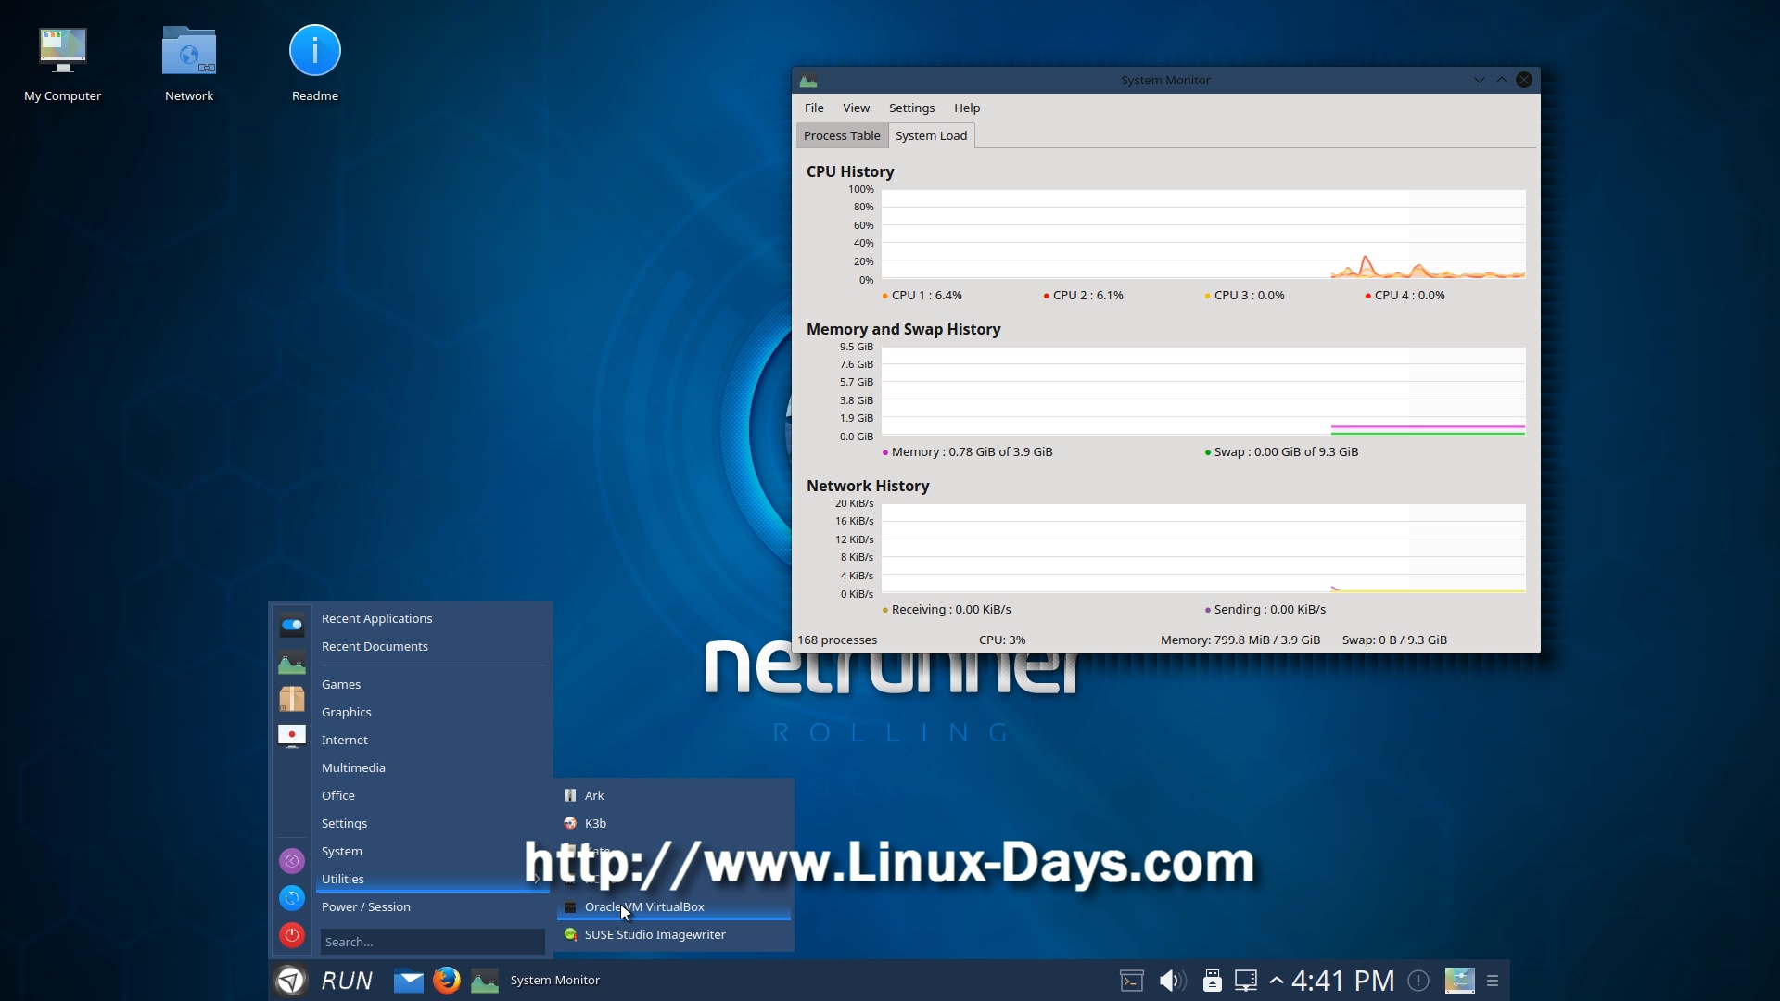This screenshot has height=1001, width=1780.
Task: Click the 'CPU 3 : 0.0%' legend entry
Action: [1245, 296]
